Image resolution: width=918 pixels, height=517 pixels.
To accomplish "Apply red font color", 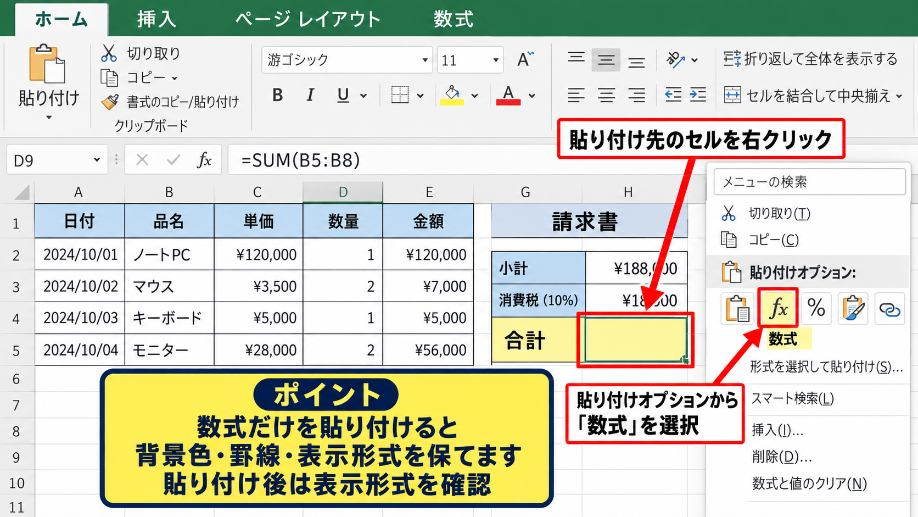I will point(508,95).
